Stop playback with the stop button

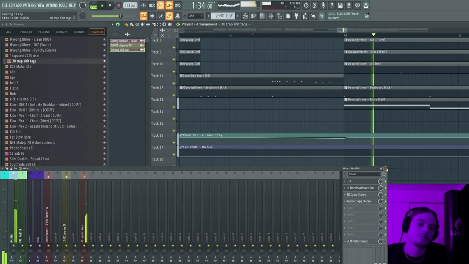(110, 5)
